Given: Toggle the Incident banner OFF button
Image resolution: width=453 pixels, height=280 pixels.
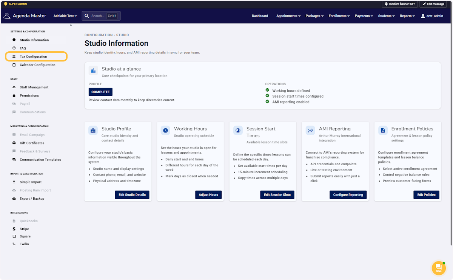Looking at the screenshot, I should (x=400, y=4).
